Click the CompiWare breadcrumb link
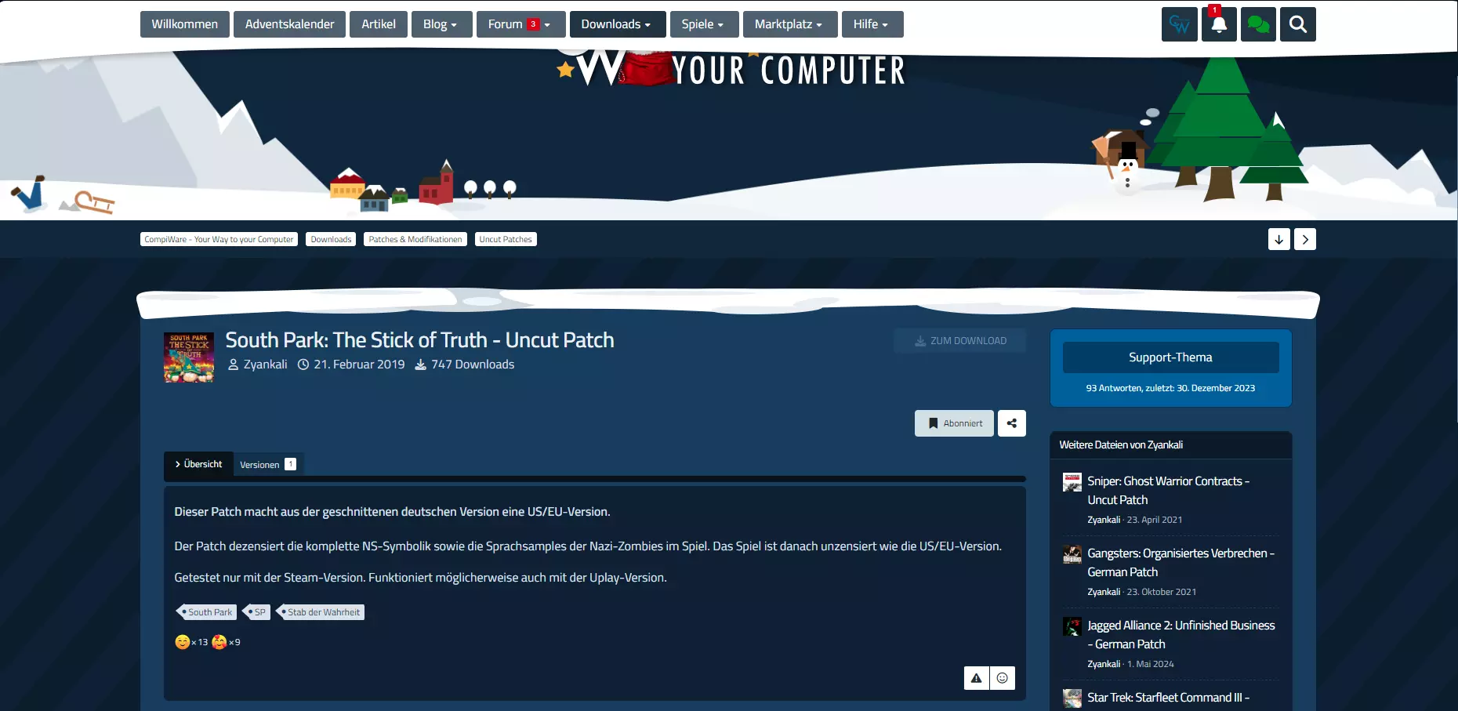This screenshot has width=1458, height=711. click(x=219, y=239)
